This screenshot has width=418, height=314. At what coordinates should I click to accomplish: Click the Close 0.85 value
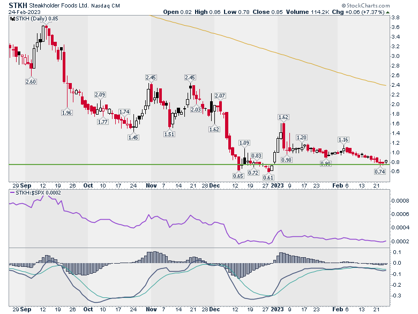[x=267, y=12]
